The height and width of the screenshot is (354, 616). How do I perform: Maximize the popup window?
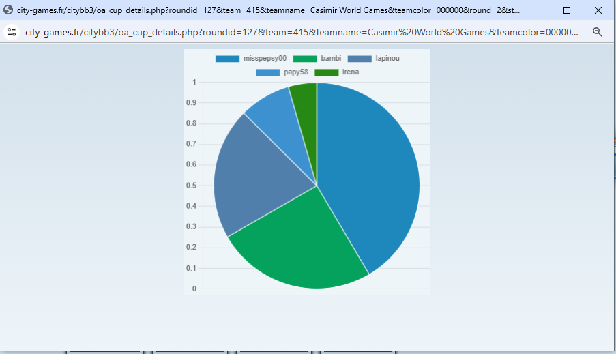pyautogui.click(x=566, y=10)
